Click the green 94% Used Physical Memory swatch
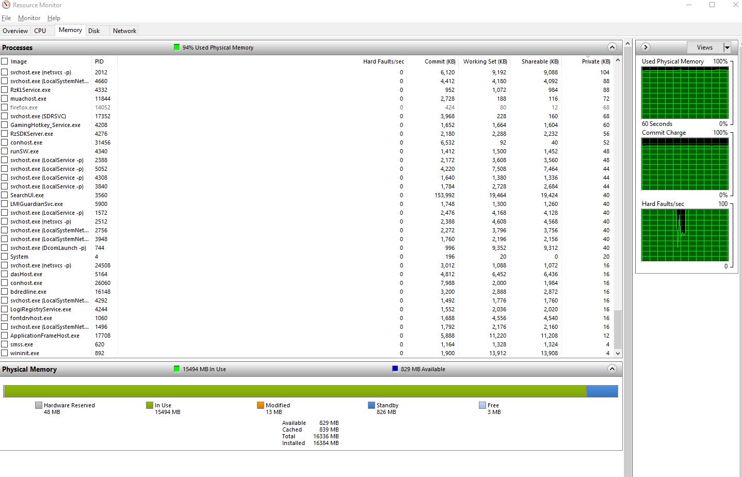The image size is (742, 477). (177, 47)
